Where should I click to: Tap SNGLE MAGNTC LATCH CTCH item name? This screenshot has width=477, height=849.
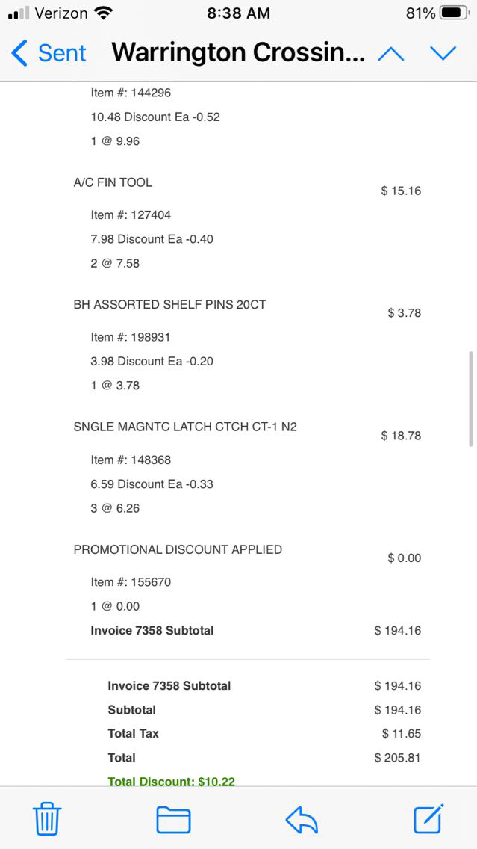185,427
